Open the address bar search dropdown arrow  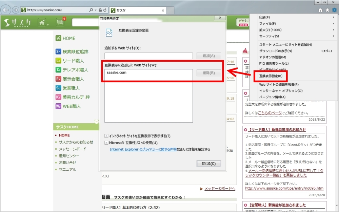tap(95, 10)
